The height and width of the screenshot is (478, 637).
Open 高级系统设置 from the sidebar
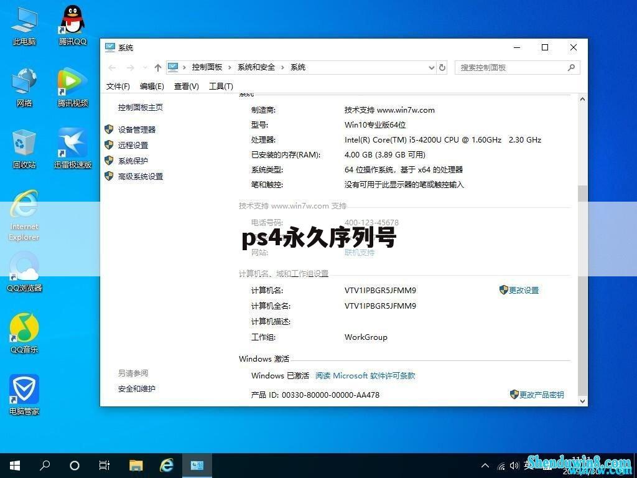pyautogui.click(x=141, y=176)
